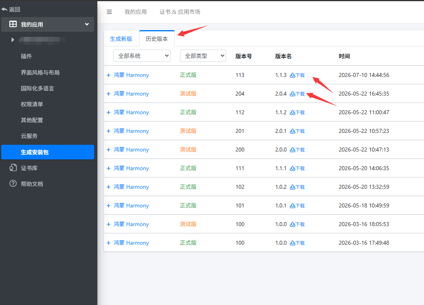Click timestamp 2026-05-18 10:49:59
Screen dimensions: 424x305
pyautogui.click(x=364, y=205)
